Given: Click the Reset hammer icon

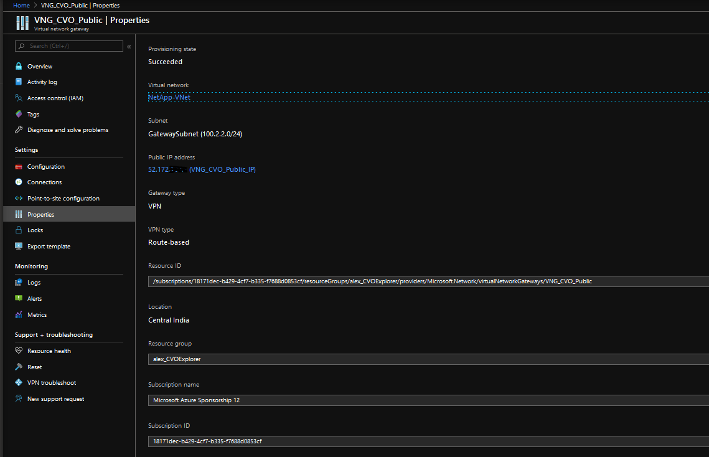Looking at the screenshot, I should (19, 367).
